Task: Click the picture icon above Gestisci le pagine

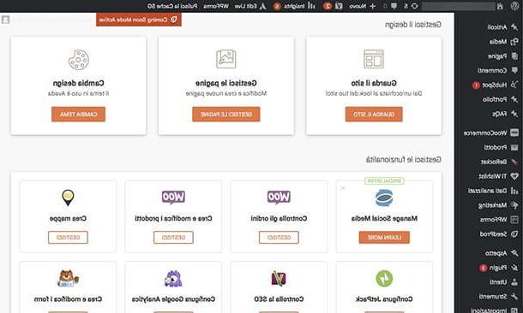Action: tap(226, 59)
